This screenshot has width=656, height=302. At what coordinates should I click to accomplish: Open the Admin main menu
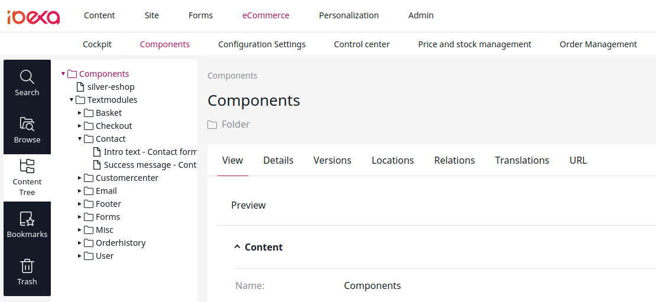(x=421, y=15)
